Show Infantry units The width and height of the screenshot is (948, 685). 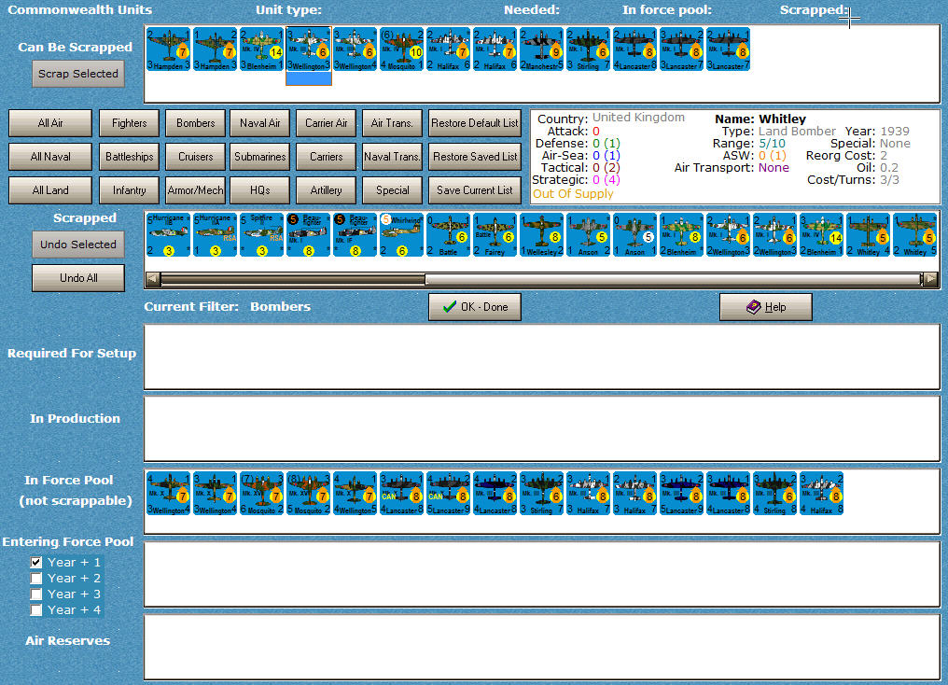130,190
